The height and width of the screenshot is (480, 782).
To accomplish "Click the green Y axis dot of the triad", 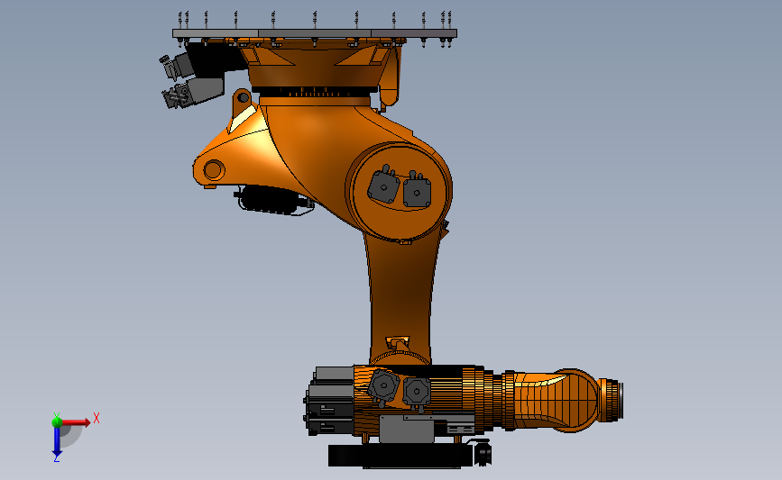I will (57, 422).
